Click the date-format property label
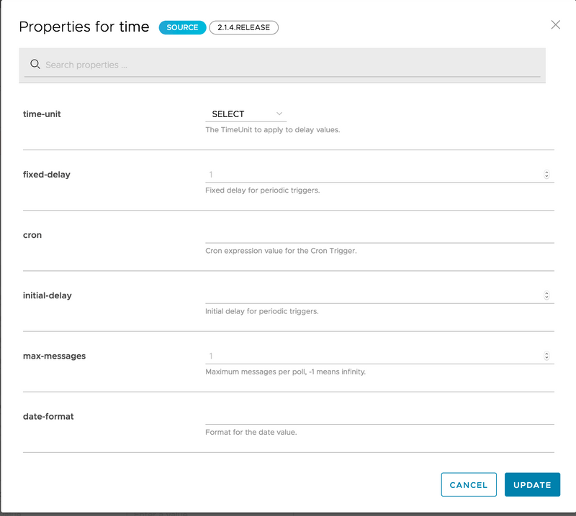576x516 pixels. (48, 416)
